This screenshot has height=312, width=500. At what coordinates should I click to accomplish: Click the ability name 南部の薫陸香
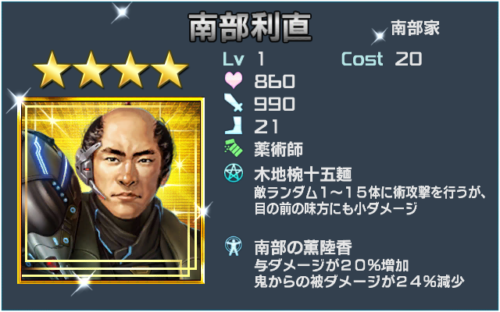[303, 248]
